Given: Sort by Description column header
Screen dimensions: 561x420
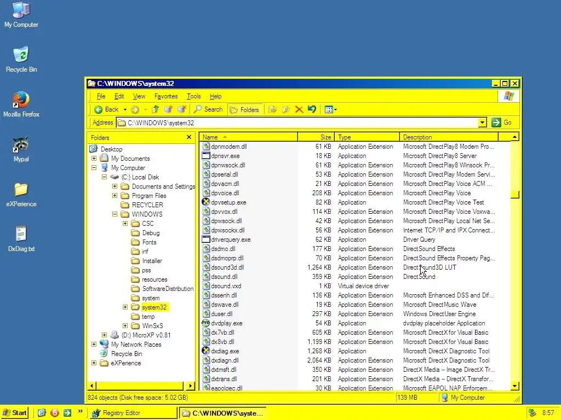Looking at the screenshot, I should coord(449,137).
